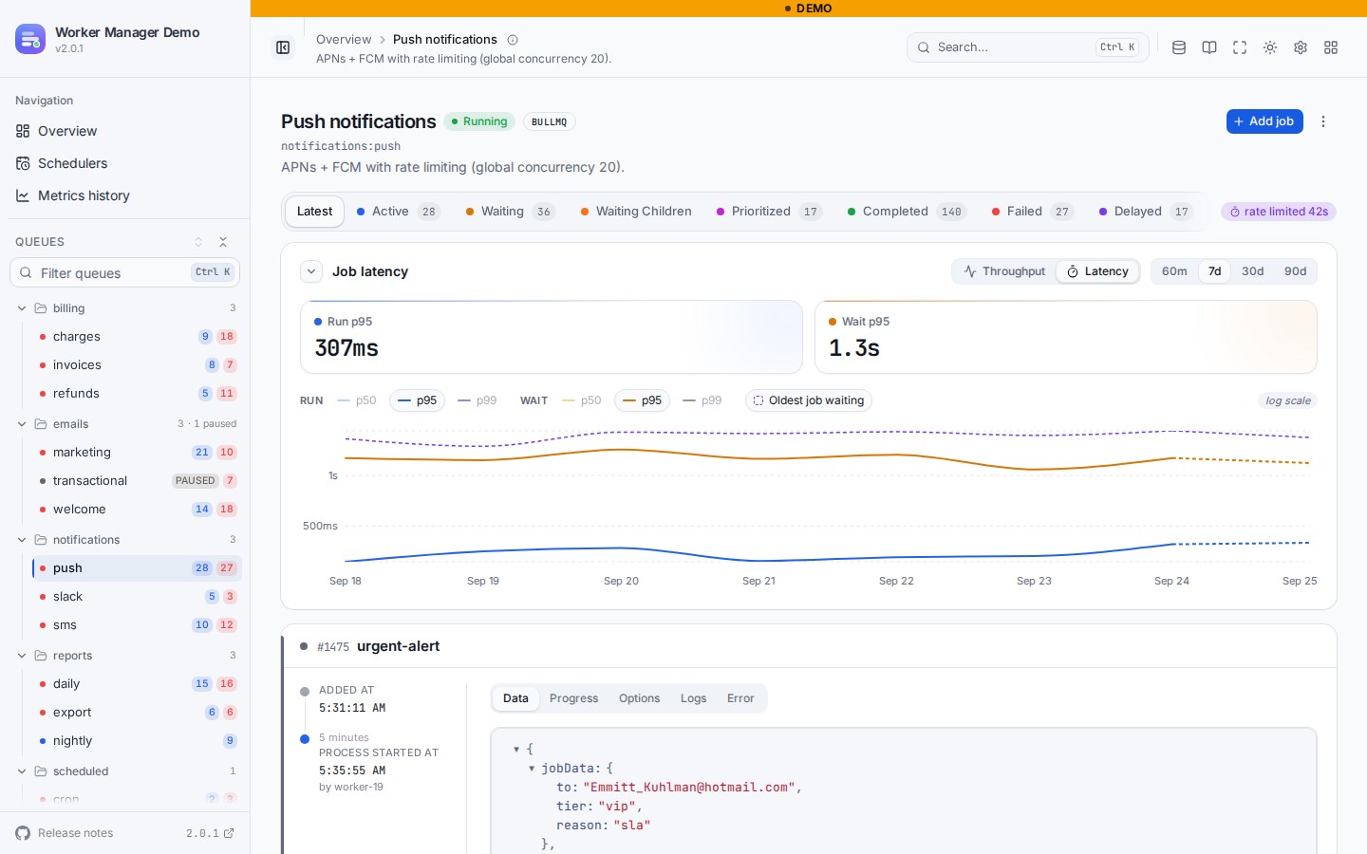The height and width of the screenshot is (854, 1367).
Task: Click the global Search field
Action: coord(1028,47)
